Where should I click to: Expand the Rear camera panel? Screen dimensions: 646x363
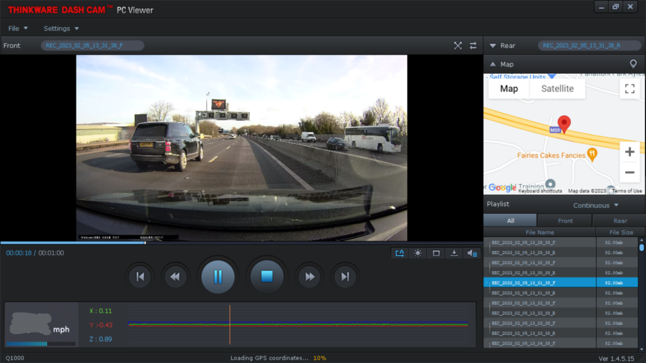coord(493,45)
